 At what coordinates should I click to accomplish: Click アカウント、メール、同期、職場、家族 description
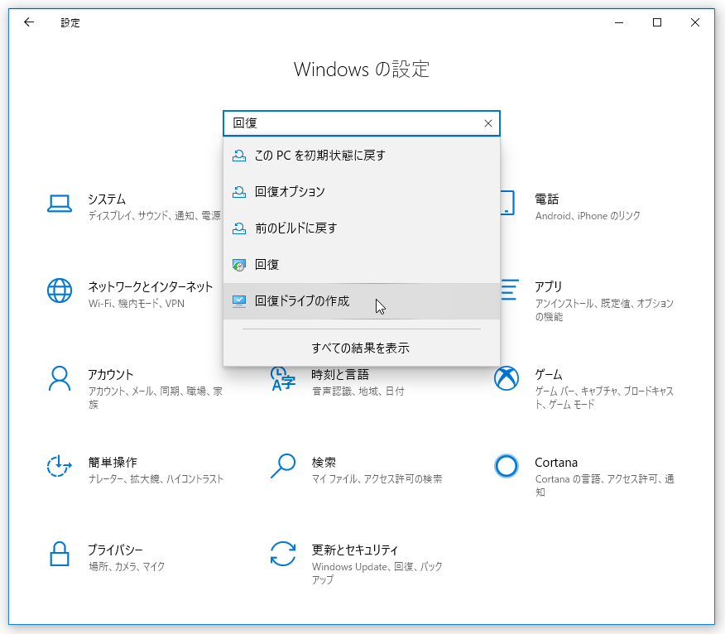156,397
